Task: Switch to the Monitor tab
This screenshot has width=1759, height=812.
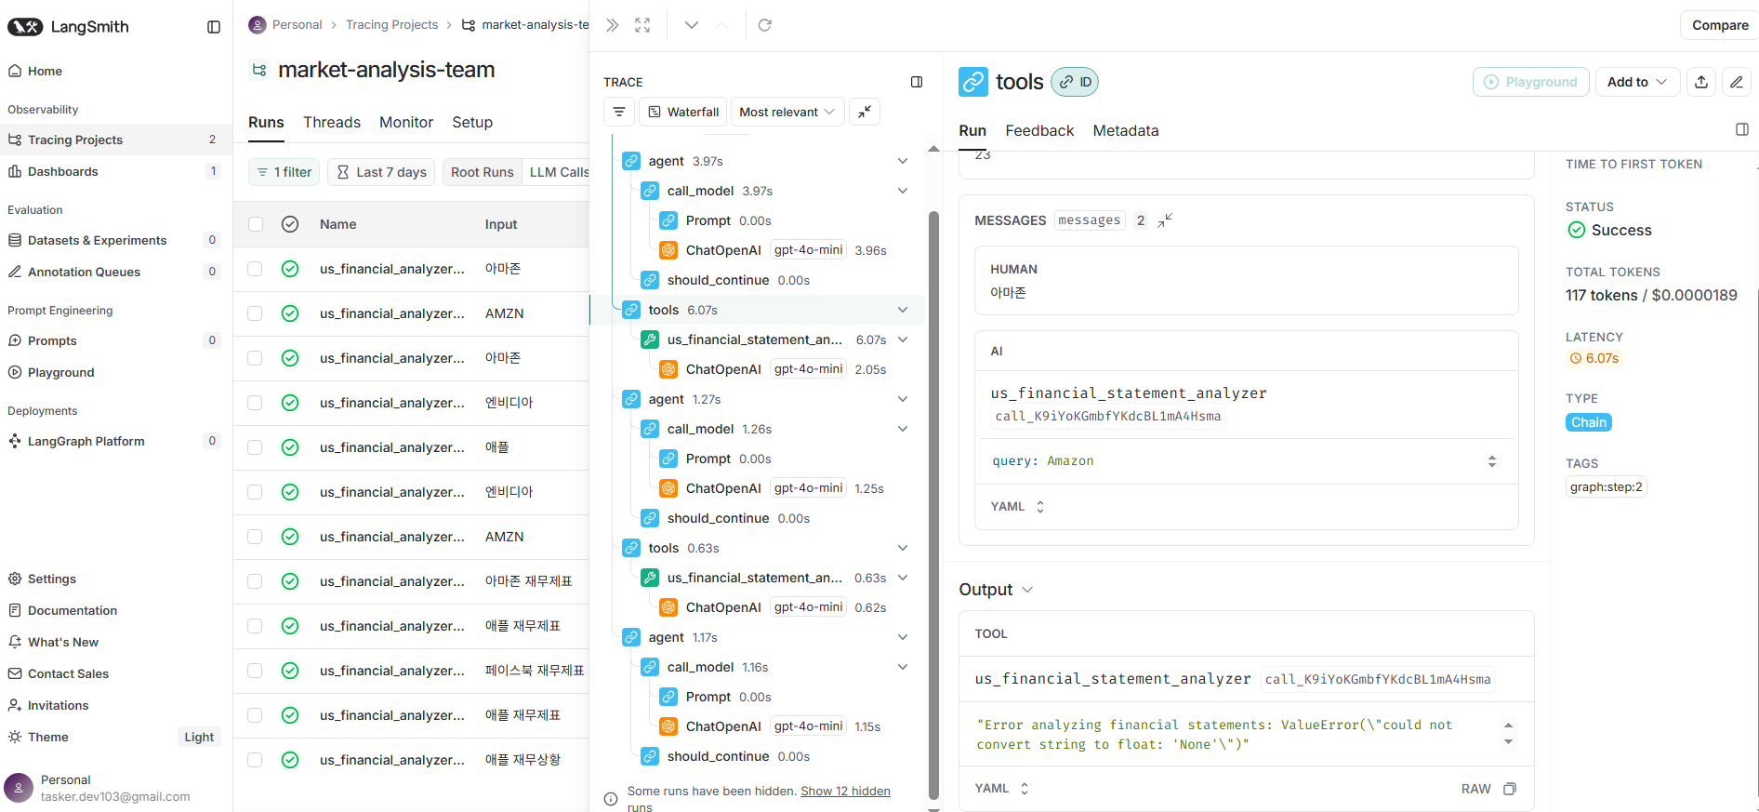Action: [406, 122]
